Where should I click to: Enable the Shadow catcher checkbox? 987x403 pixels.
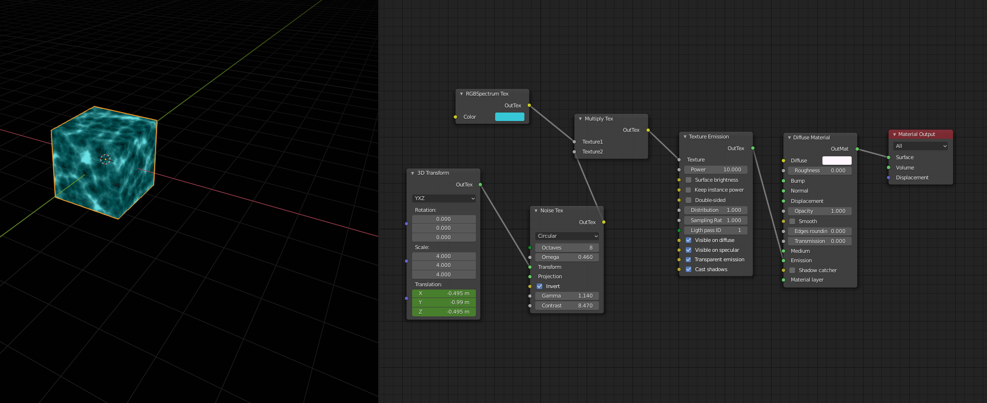coord(792,270)
